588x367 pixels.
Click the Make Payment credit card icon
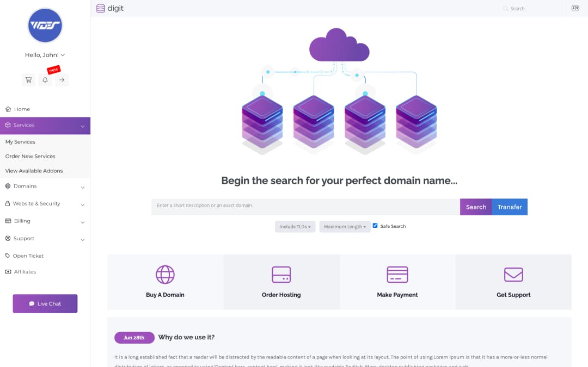click(x=397, y=275)
